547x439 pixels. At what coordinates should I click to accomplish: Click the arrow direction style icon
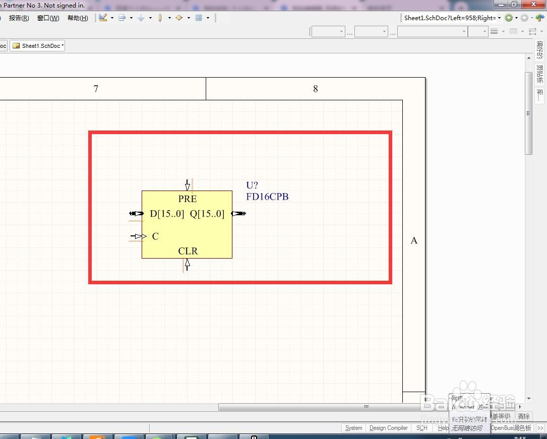click(x=532, y=31)
